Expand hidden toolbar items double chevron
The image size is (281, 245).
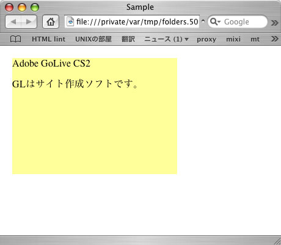pos(275,22)
